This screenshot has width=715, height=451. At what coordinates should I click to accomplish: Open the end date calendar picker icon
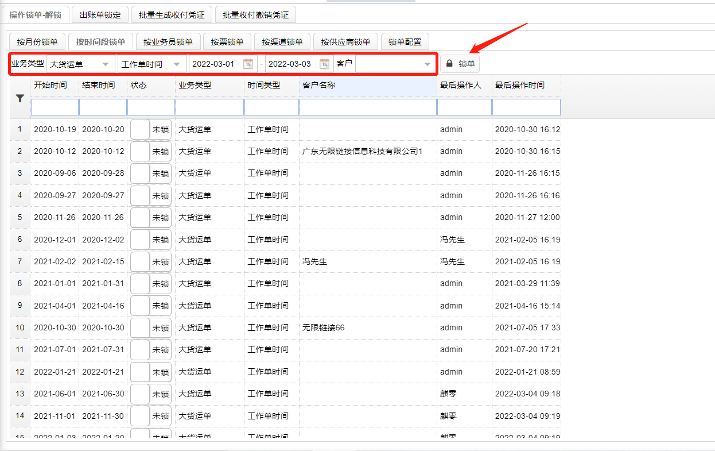(324, 64)
